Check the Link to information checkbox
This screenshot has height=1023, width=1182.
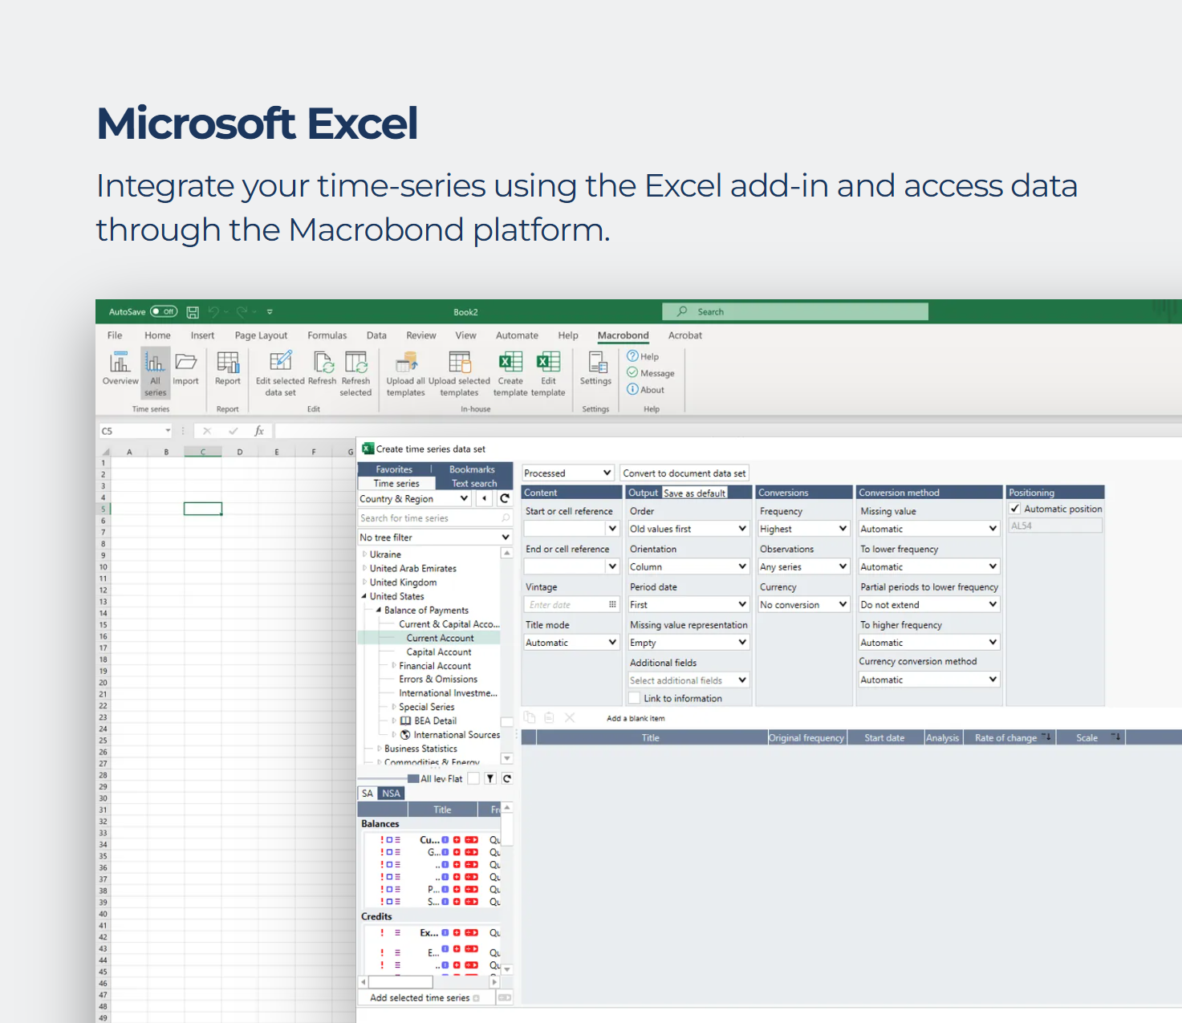click(635, 698)
